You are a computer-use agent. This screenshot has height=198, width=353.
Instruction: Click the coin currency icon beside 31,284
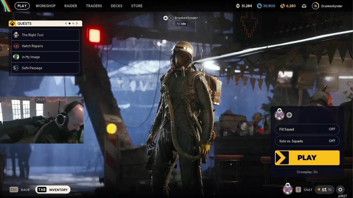tap(238, 6)
